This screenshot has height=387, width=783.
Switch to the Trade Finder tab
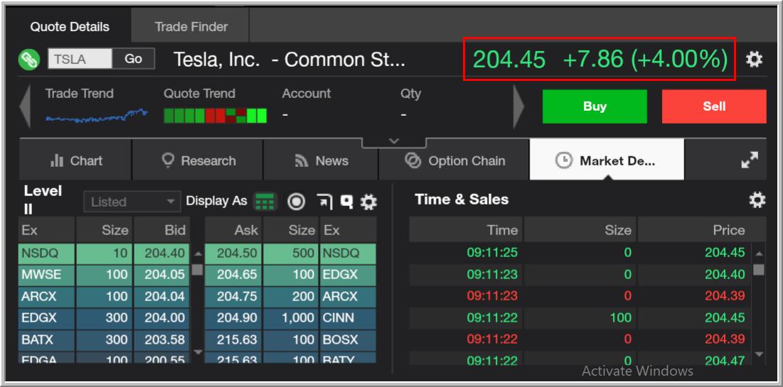coord(191,26)
